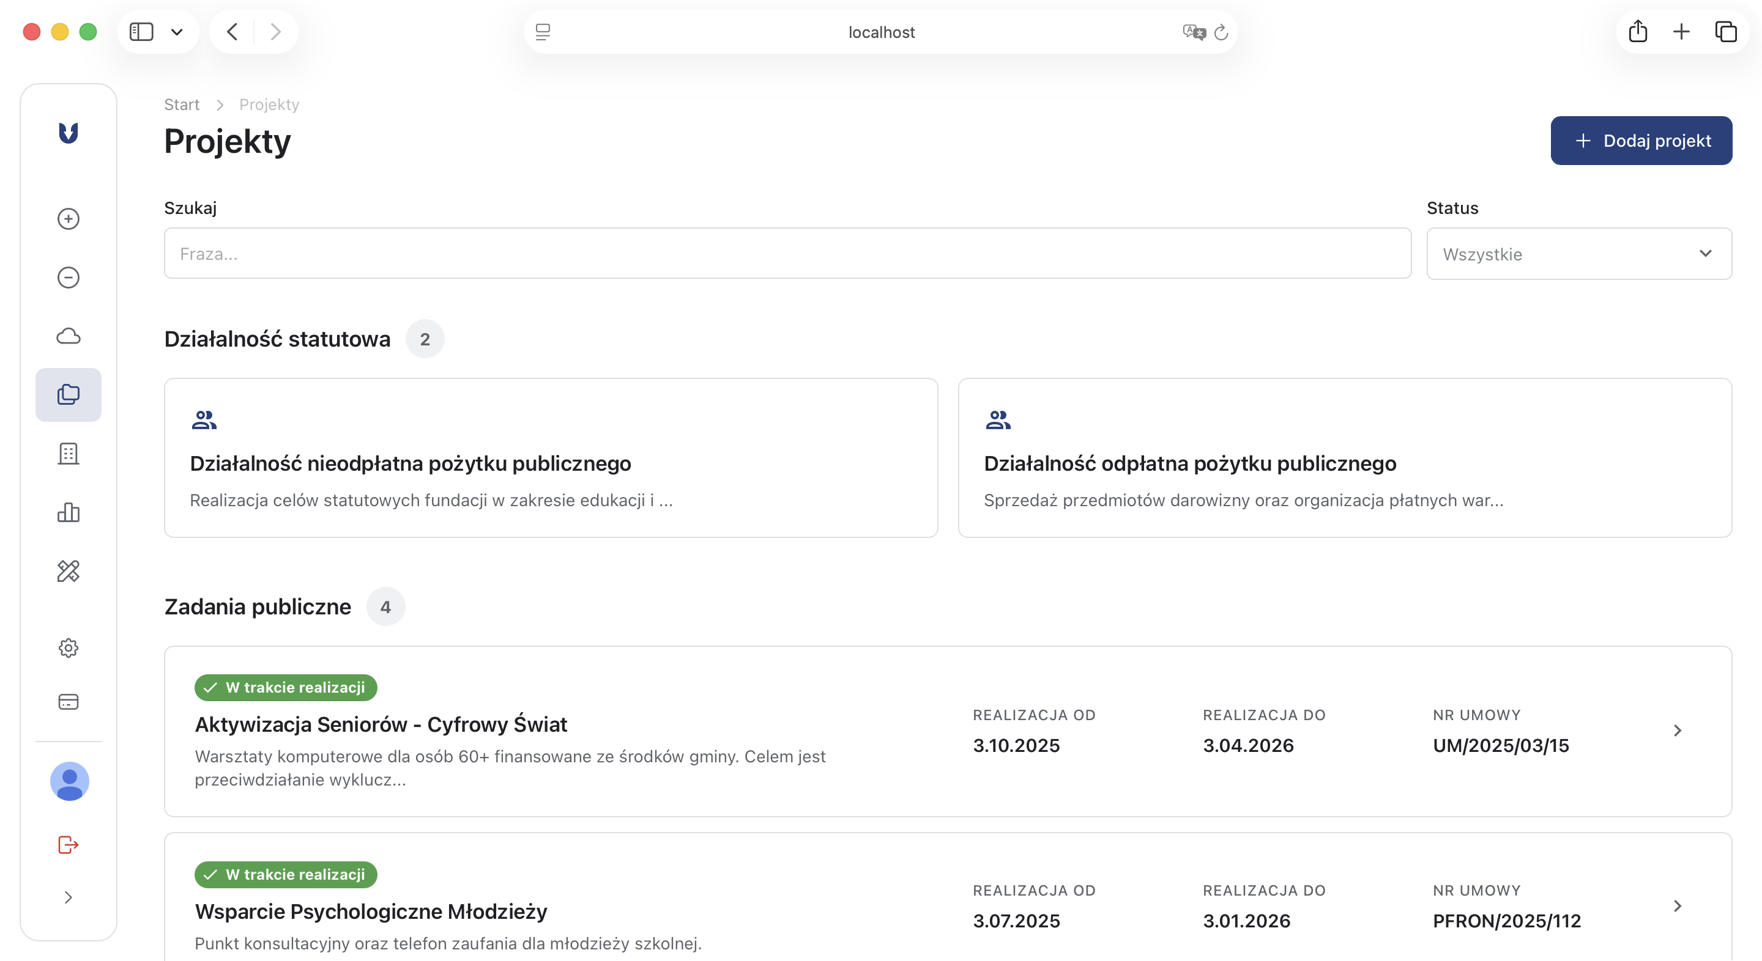Image resolution: width=1762 pixels, height=961 pixels.
Task: Click the ruler and pencil tools icon
Action: (69, 571)
